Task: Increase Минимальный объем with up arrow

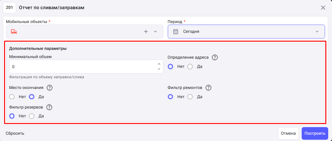Action: [x=159, y=64]
